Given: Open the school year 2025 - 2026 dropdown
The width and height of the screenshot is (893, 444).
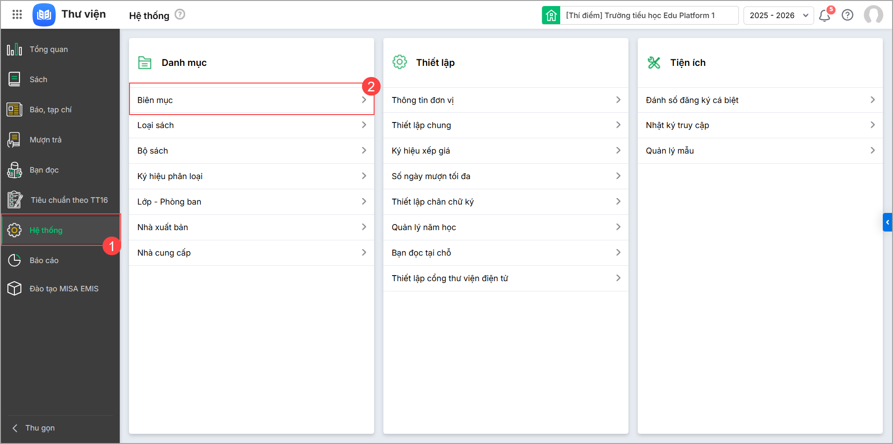Looking at the screenshot, I should (778, 15).
